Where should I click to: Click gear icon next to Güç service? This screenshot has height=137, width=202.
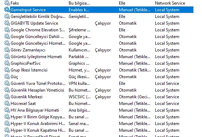click(7, 76)
